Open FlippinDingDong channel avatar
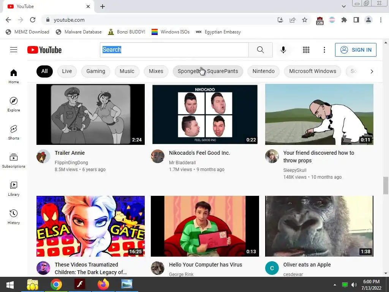The width and height of the screenshot is (389, 292). [x=43, y=156]
